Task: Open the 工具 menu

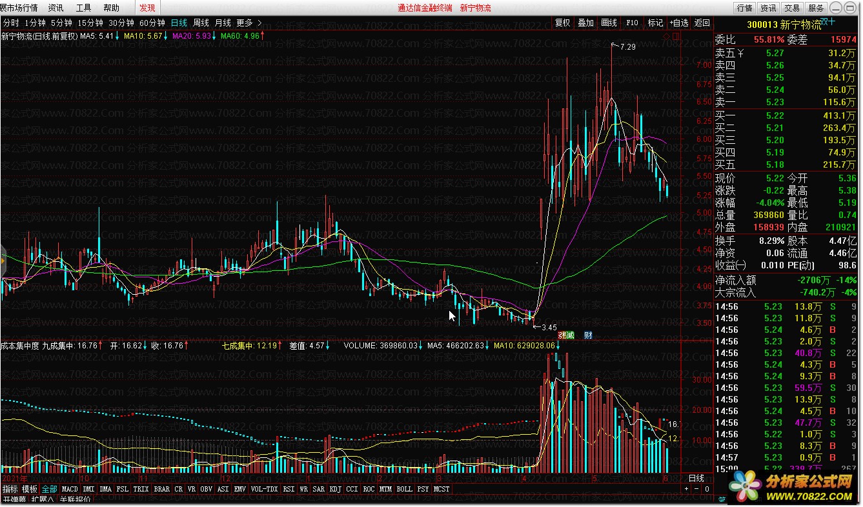Action: [83, 8]
